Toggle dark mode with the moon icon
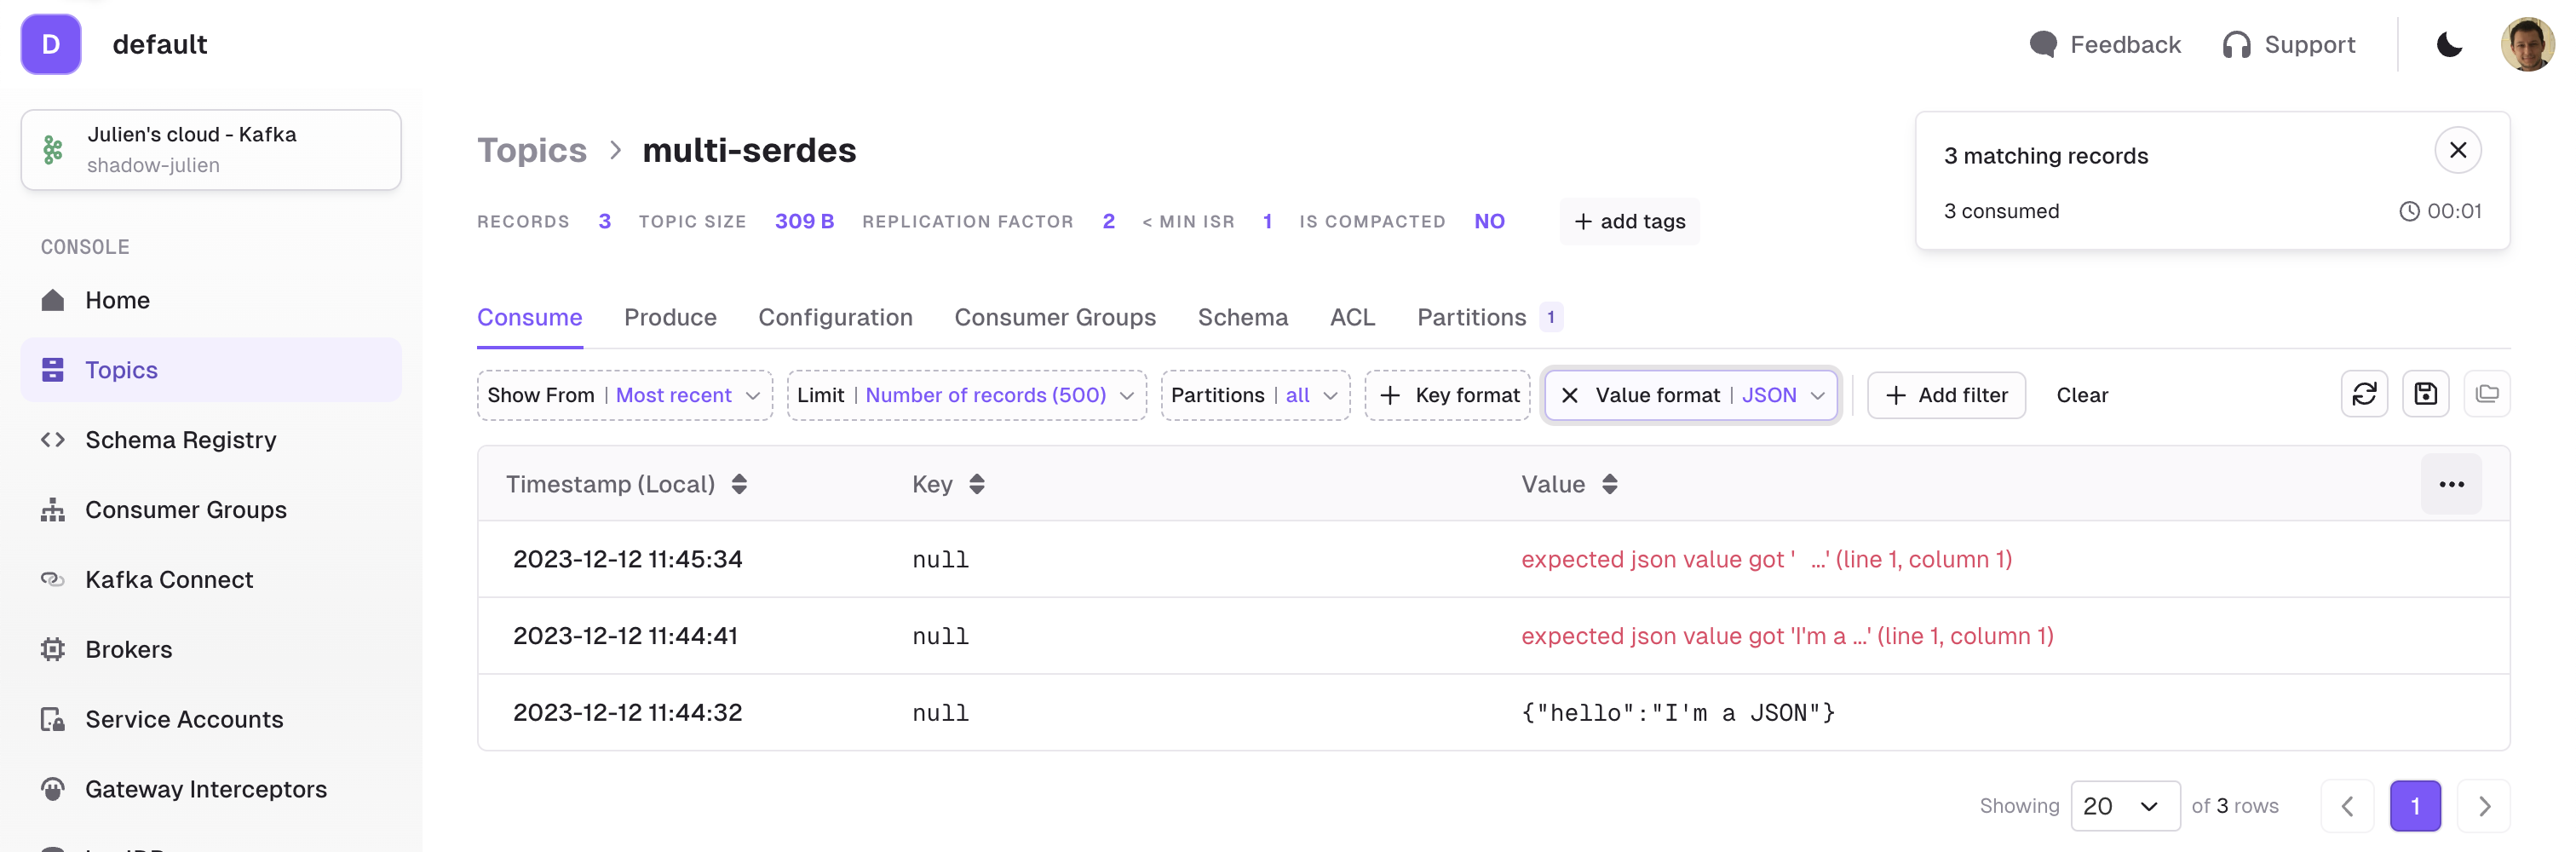 [x=2449, y=45]
